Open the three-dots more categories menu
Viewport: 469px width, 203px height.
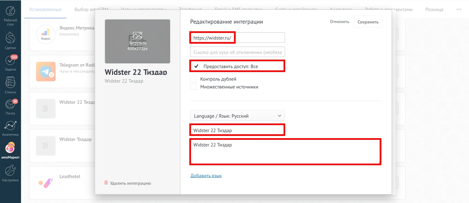pos(459,9)
